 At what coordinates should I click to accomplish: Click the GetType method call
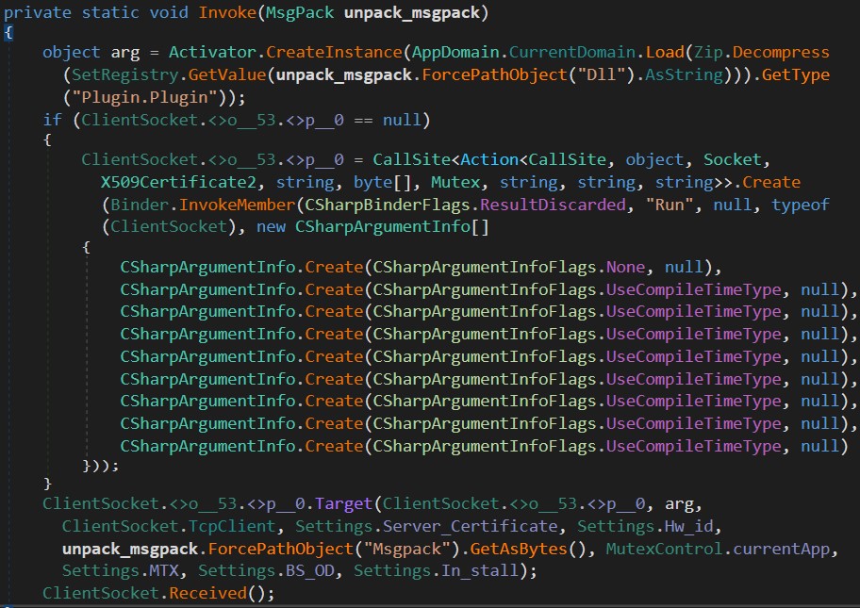click(795, 74)
